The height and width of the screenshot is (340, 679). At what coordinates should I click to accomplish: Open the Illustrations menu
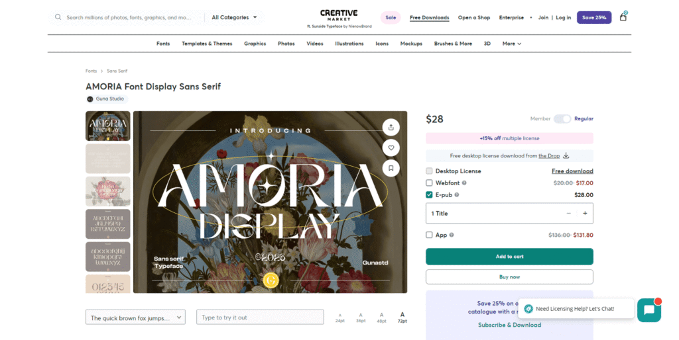click(x=349, y=44)
